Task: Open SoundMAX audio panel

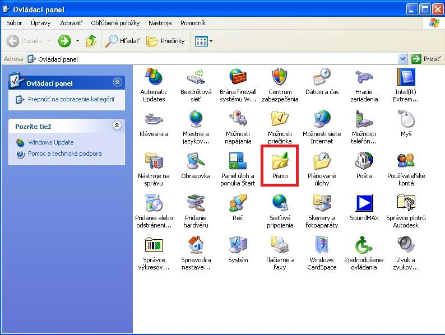Action: click(364, 208)
